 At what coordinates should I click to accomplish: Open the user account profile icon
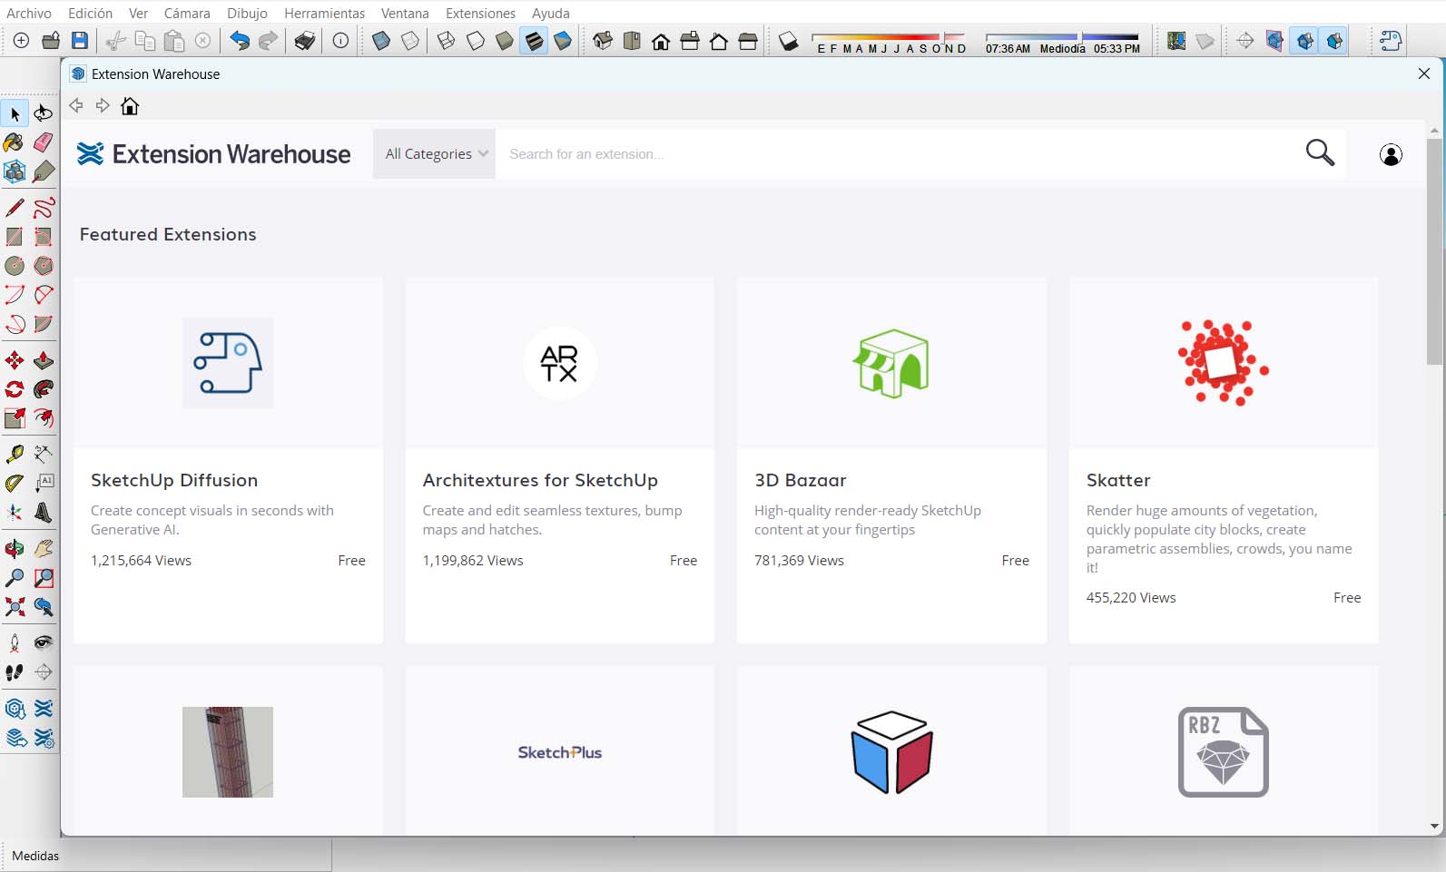1391,155
